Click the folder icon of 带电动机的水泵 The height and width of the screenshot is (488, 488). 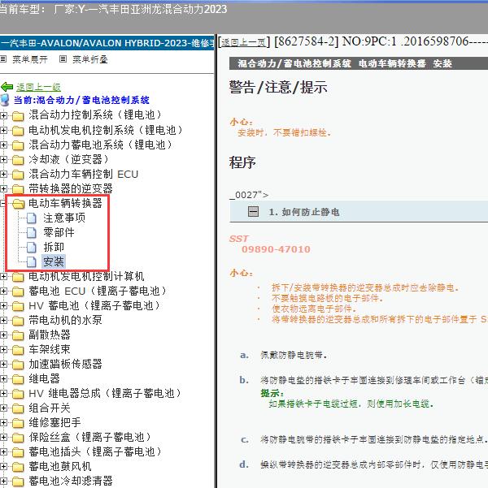tap(18, 321)
